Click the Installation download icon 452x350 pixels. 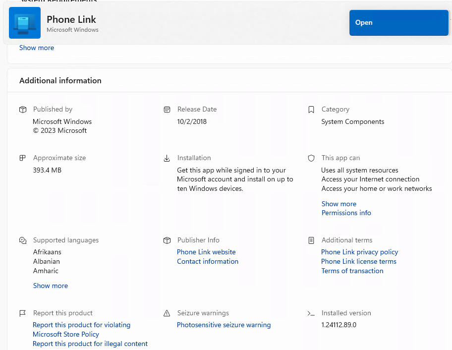click(x=167, y=158)
